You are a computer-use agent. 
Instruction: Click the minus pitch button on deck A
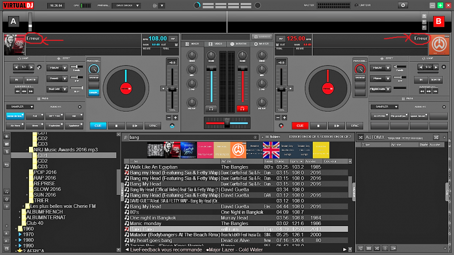[169, 118]
